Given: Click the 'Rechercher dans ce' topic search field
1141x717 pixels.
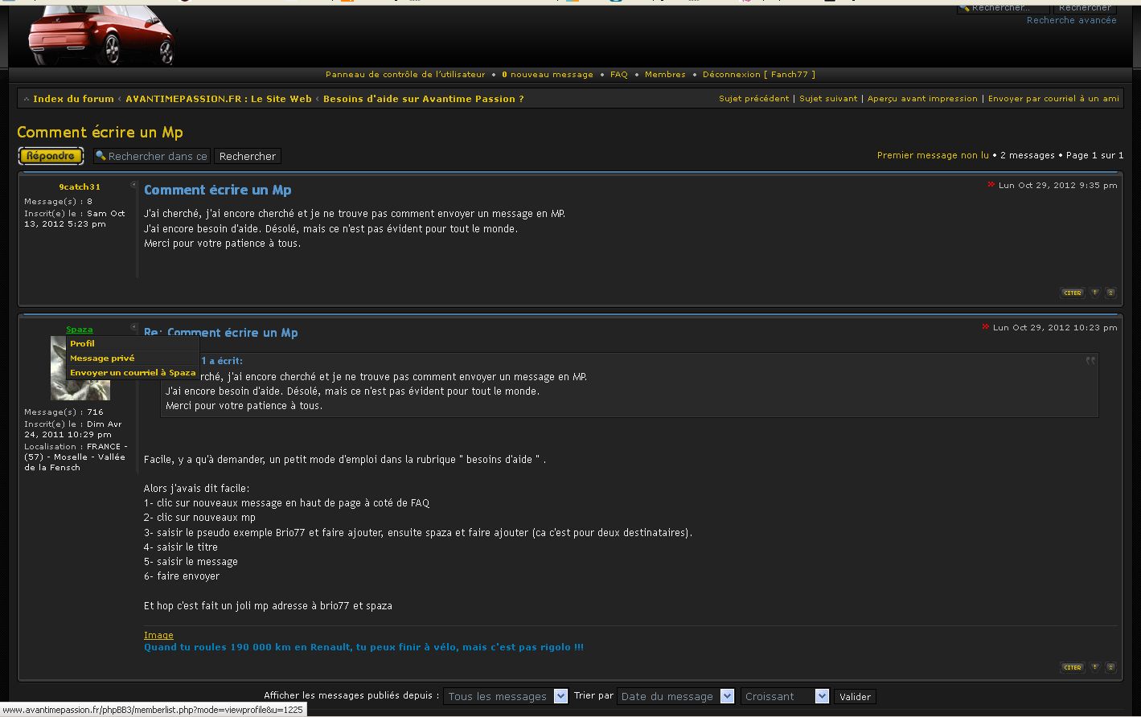Looking at the screenshot, I should click(x=152, y=157).
